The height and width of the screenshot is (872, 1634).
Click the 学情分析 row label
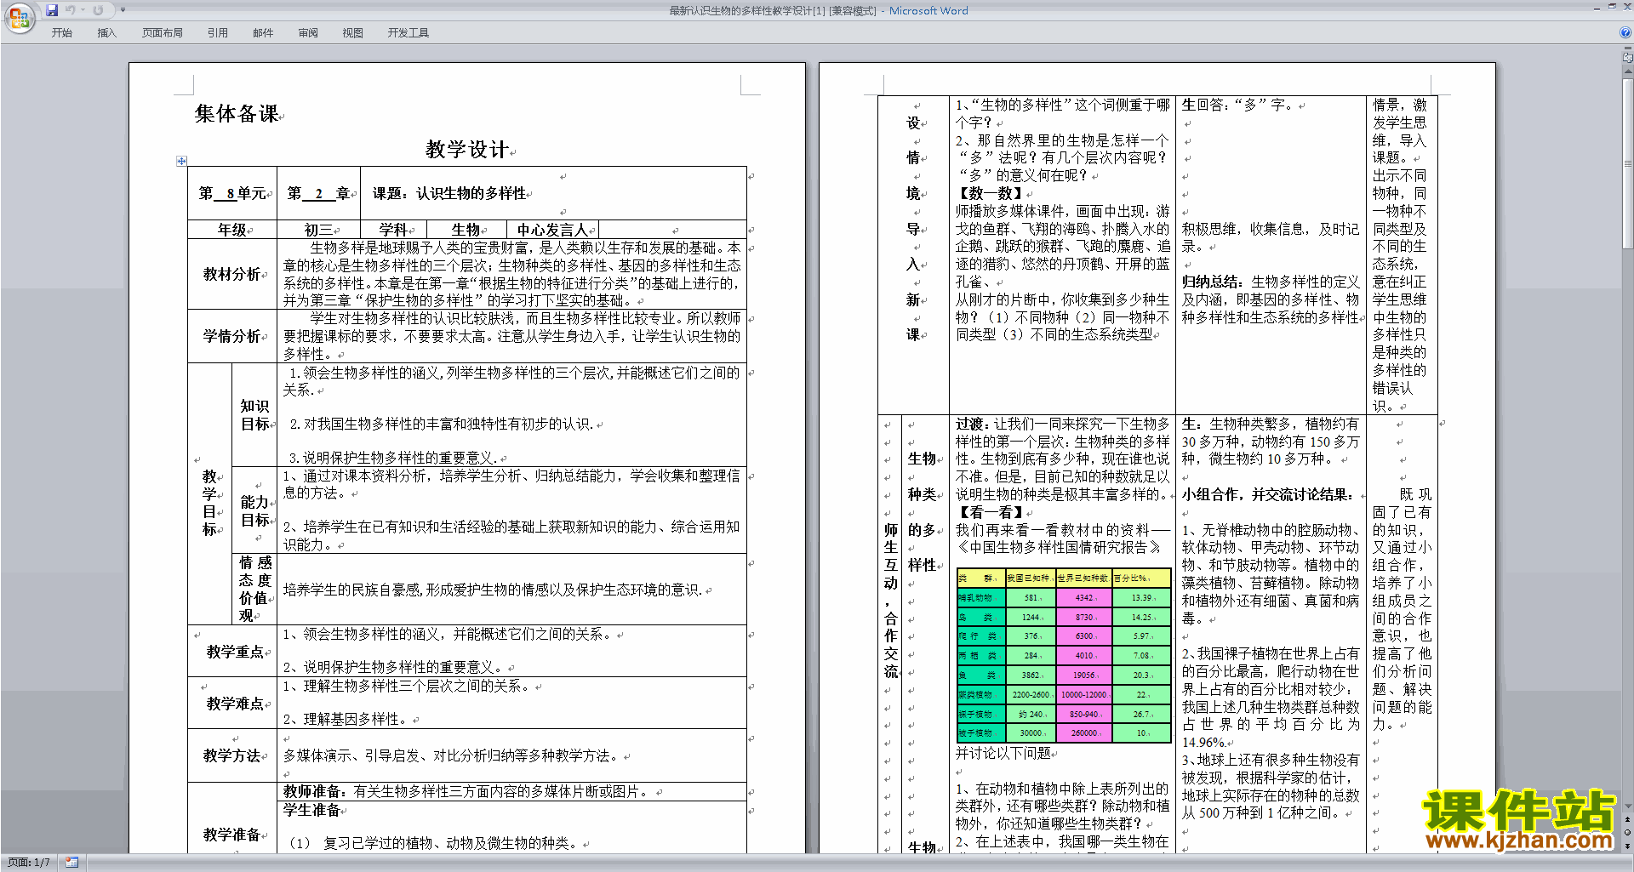click(232, 336)
